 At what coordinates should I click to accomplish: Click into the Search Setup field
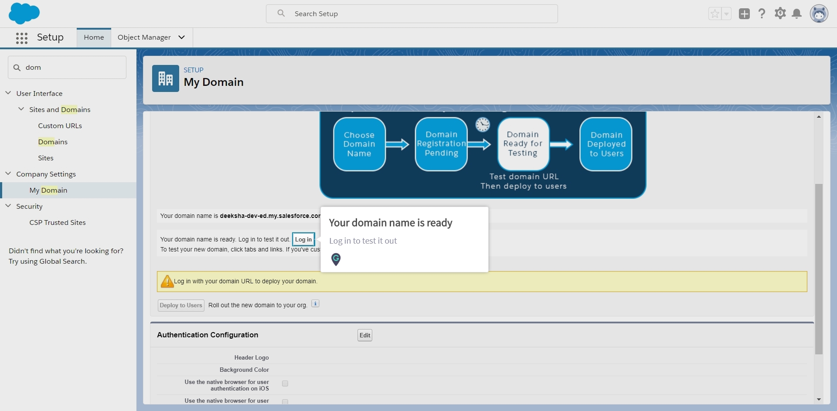coord(412,14)
